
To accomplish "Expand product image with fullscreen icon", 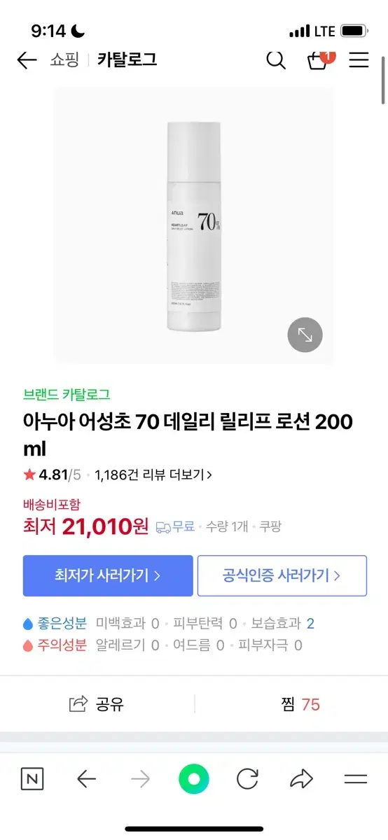I will coord(305,335).
